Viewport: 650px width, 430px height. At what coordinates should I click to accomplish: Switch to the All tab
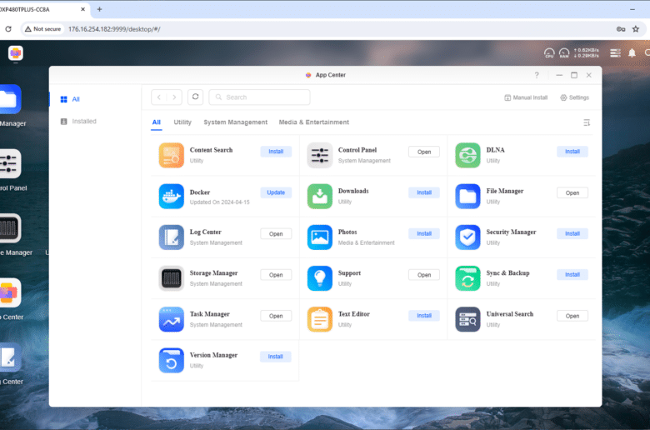click(x=157, y=122)
